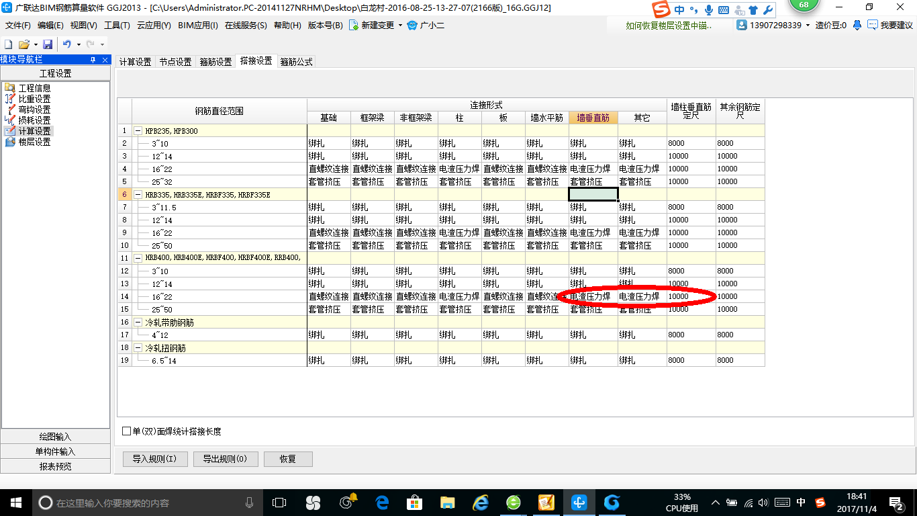Click the Undo arrow icon

coord(67,44)
